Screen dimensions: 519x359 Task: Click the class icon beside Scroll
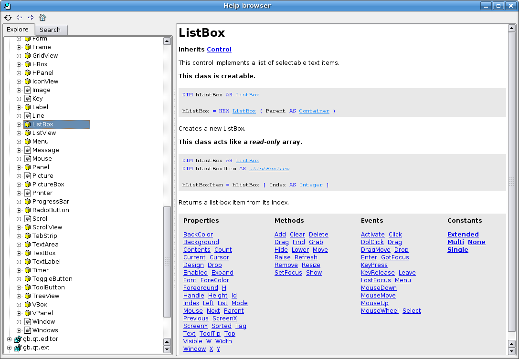(28, 219)
